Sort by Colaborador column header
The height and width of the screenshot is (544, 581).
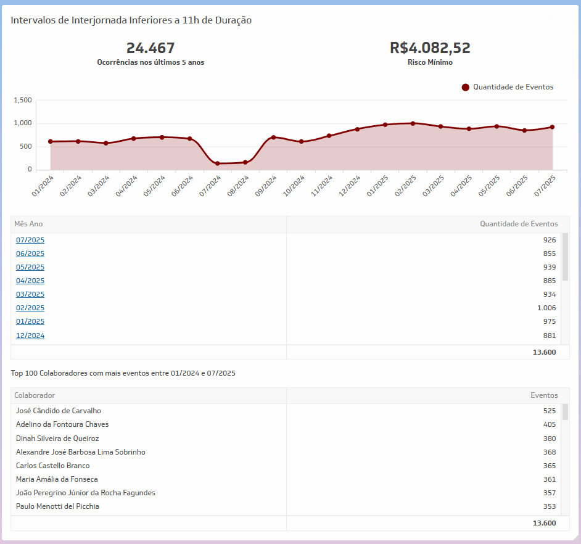tap(35, 395)
